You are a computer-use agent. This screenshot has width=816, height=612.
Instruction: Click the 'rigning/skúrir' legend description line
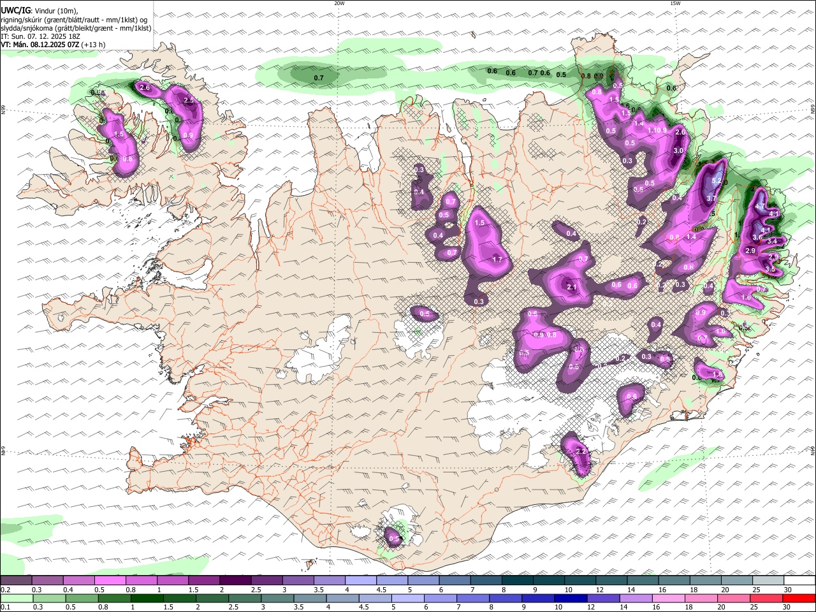pos(74,19)
